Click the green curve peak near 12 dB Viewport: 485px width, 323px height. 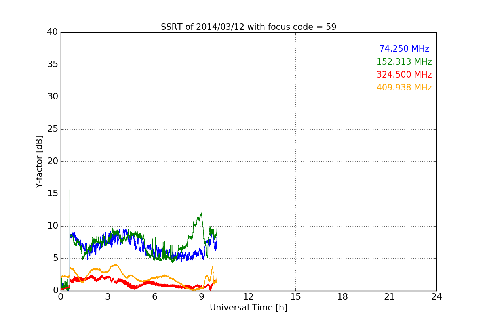201,214
